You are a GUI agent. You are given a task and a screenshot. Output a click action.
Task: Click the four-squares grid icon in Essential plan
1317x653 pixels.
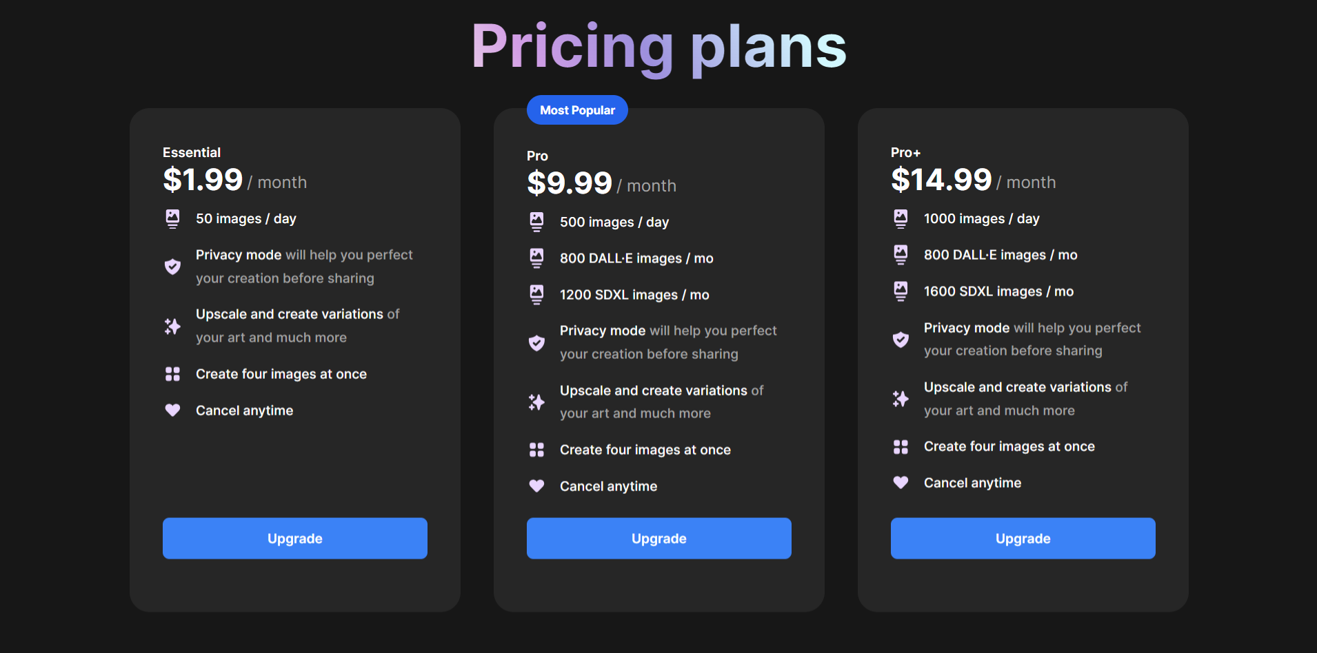172,374
